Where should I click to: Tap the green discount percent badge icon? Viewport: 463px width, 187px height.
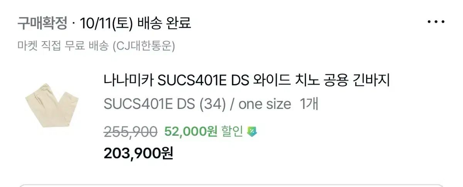[x=252, y=132]
